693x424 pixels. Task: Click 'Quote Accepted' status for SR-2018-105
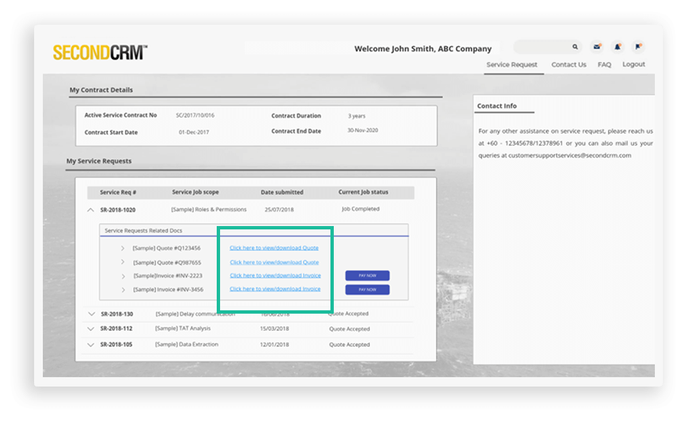tap(349, 344)
